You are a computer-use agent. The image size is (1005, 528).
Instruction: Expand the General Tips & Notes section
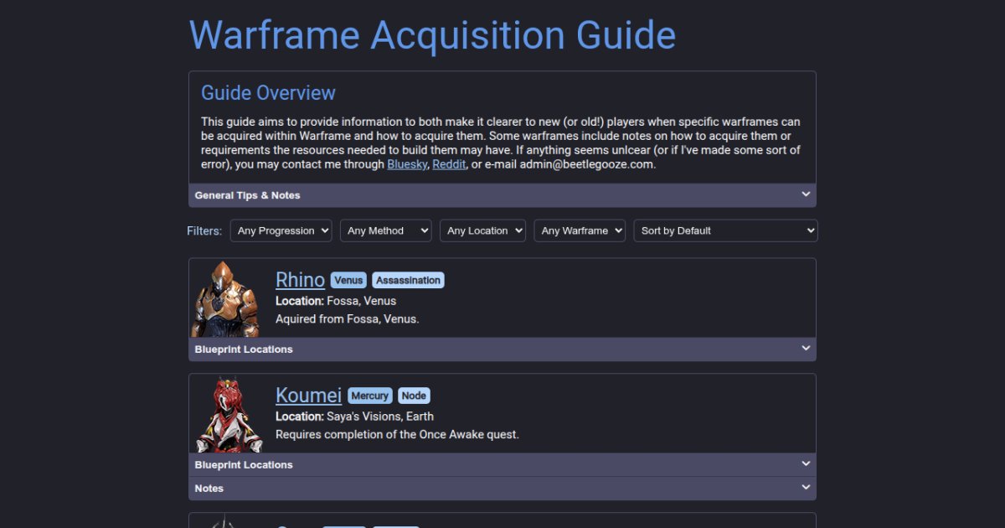(x=502, y=194)
